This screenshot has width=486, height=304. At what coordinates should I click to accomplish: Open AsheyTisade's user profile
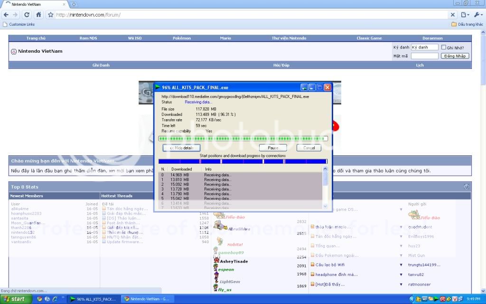[x=234, y=262]
